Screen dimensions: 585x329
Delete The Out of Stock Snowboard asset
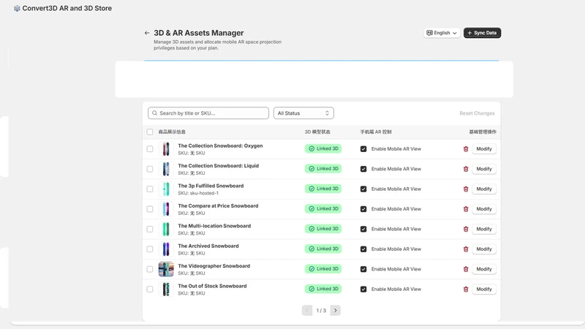click(466, 289)
